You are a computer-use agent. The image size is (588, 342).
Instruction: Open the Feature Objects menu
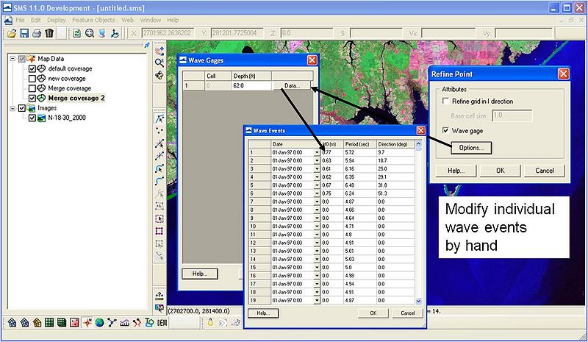pyautogui.click(x=93, y=20)
